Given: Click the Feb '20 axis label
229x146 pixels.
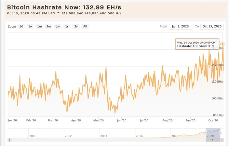Looking at the screenshot, I should pos(31,120).
